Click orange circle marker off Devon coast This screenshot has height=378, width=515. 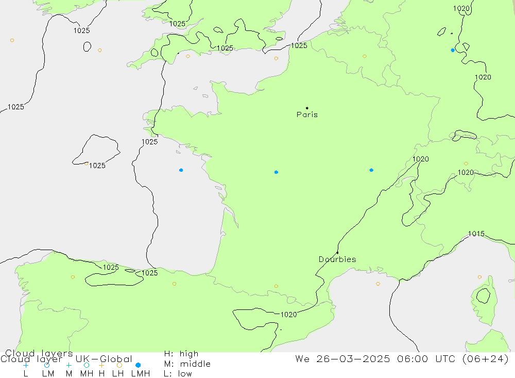[188, 57]
